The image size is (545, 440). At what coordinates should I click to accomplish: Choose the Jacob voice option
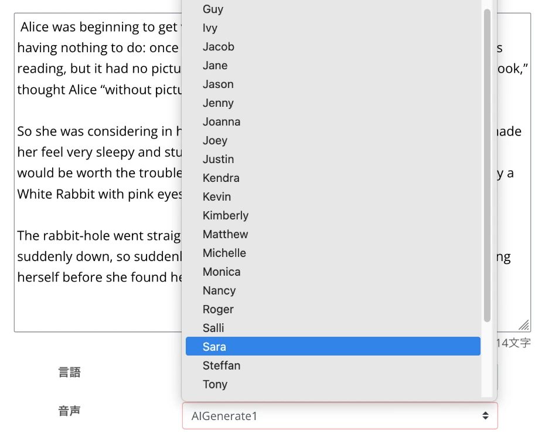pos(333,46)
